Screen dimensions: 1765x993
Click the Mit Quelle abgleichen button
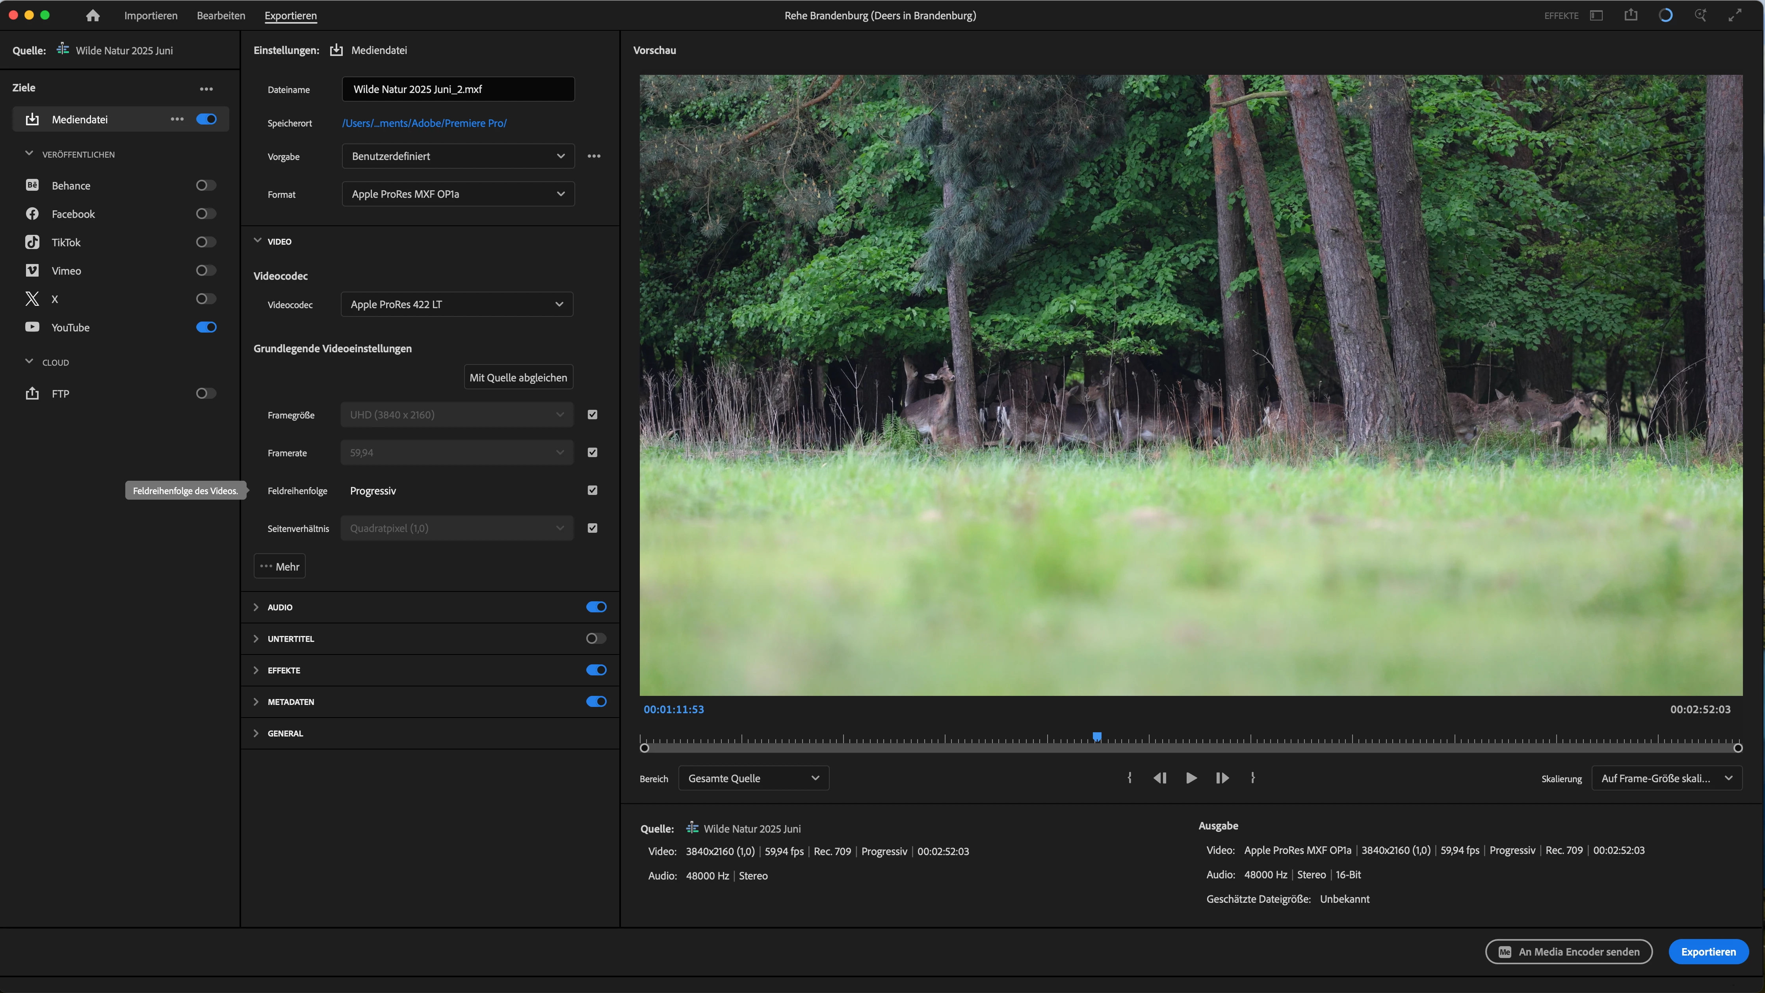tap(518, 377)
